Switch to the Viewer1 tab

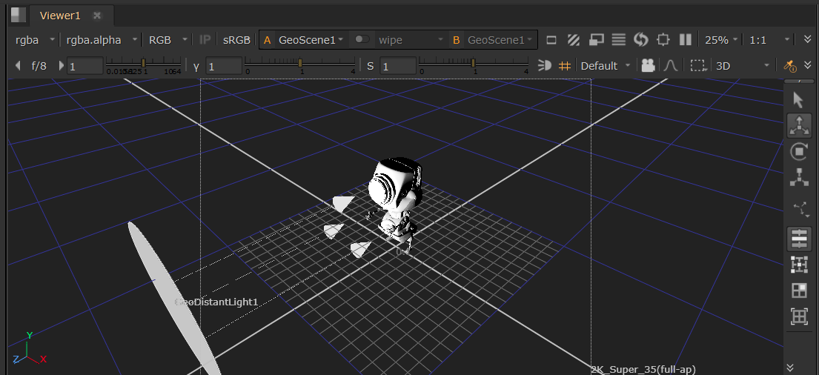point(61,16)
